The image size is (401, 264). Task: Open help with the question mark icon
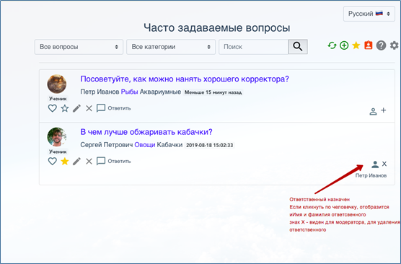(381, 45)
